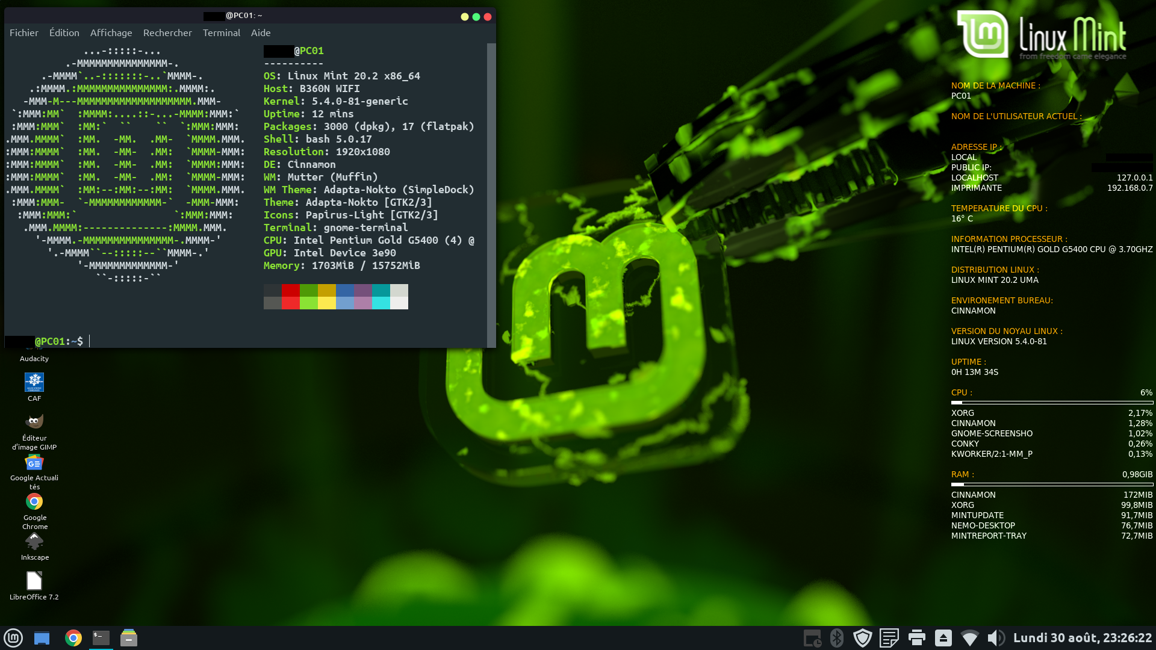Click the GNOME-SCREENSHO process row in Conky
This screenshot has height=650, width=1156.
coord(1052,433)
